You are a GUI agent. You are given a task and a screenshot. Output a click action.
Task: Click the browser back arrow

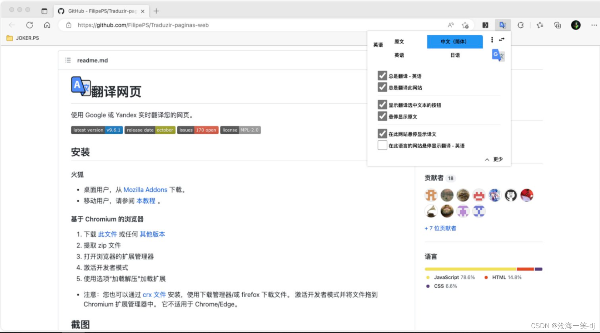coord(12,25)
